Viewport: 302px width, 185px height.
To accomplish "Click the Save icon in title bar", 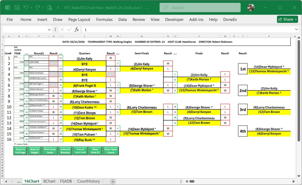I will [x=17, y=7].
